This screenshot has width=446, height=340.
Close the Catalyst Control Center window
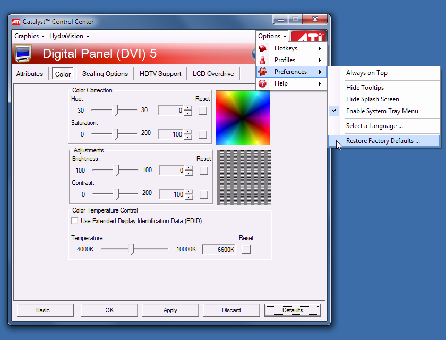tap(315, 20)
